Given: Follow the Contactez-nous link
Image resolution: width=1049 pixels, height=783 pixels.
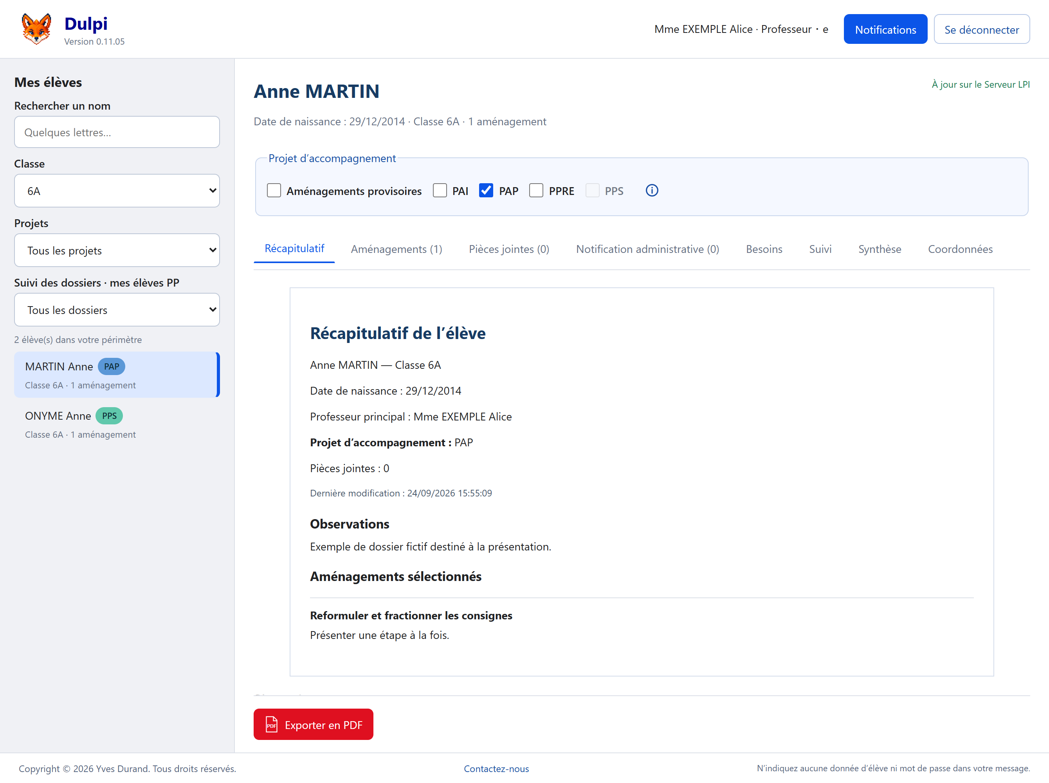Looking at the screenshot, I should coord(496,769).
